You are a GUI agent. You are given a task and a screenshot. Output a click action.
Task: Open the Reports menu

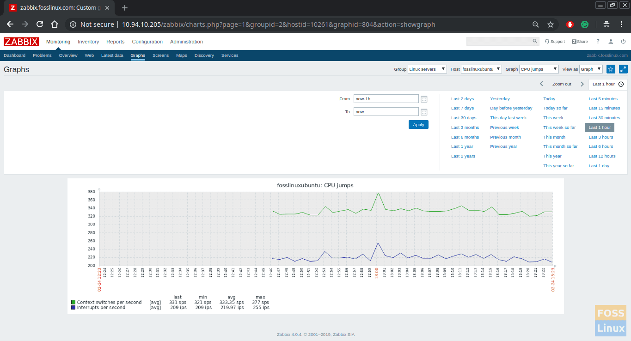pyautogui.click(x=116, y=42)
